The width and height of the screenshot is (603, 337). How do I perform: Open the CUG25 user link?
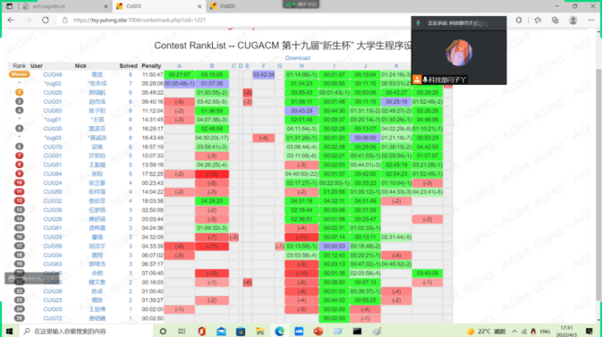(53, 93)
